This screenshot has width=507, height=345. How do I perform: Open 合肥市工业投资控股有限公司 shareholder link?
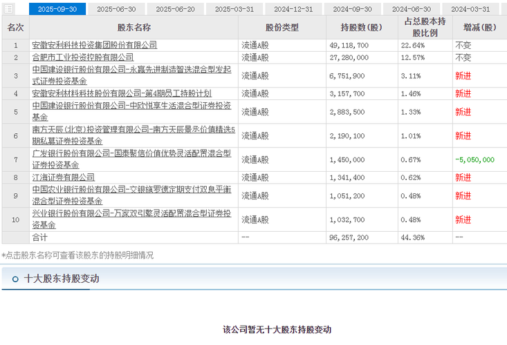click(83, 57)
